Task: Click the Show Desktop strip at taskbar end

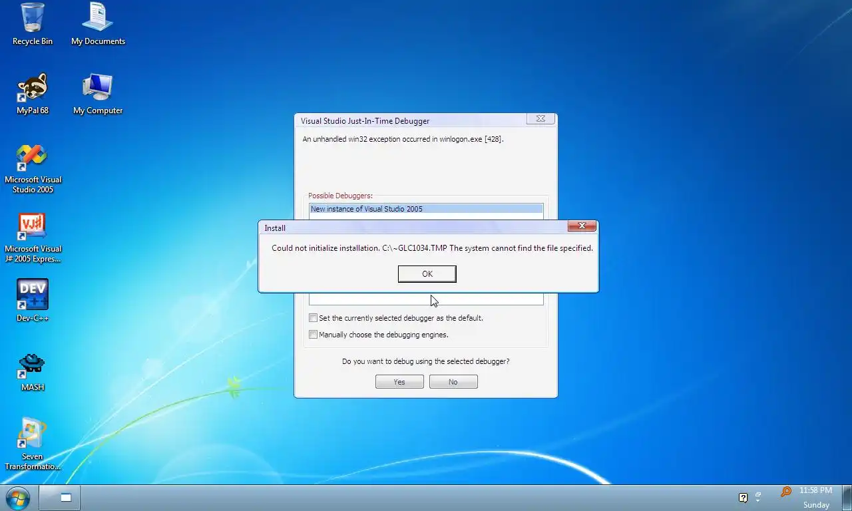Action: click(847, 498)
